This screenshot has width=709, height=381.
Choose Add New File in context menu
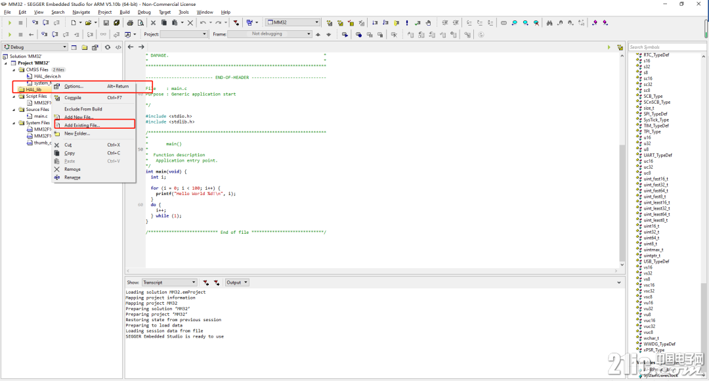click(x=94, y=117)
